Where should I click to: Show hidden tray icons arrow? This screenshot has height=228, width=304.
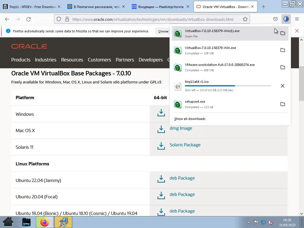coord(249,222)
